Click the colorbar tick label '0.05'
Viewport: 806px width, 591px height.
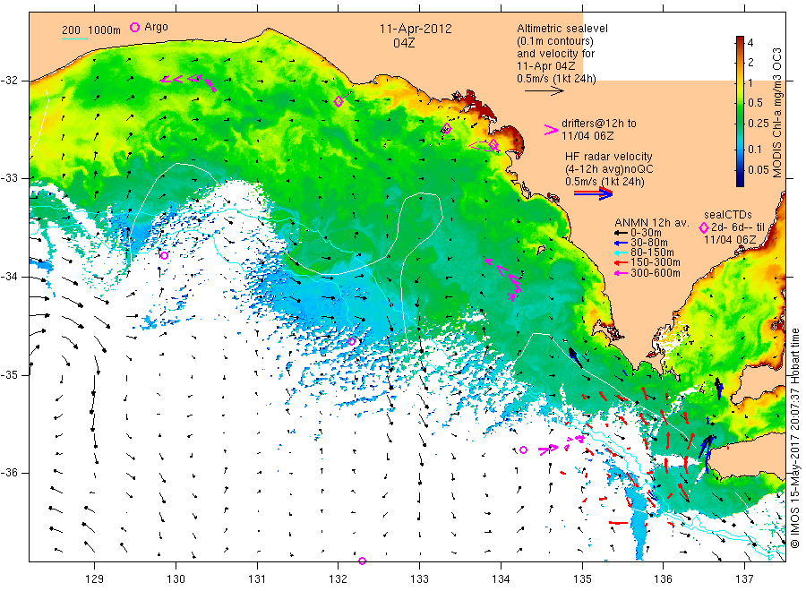click(x=759, y=170)
